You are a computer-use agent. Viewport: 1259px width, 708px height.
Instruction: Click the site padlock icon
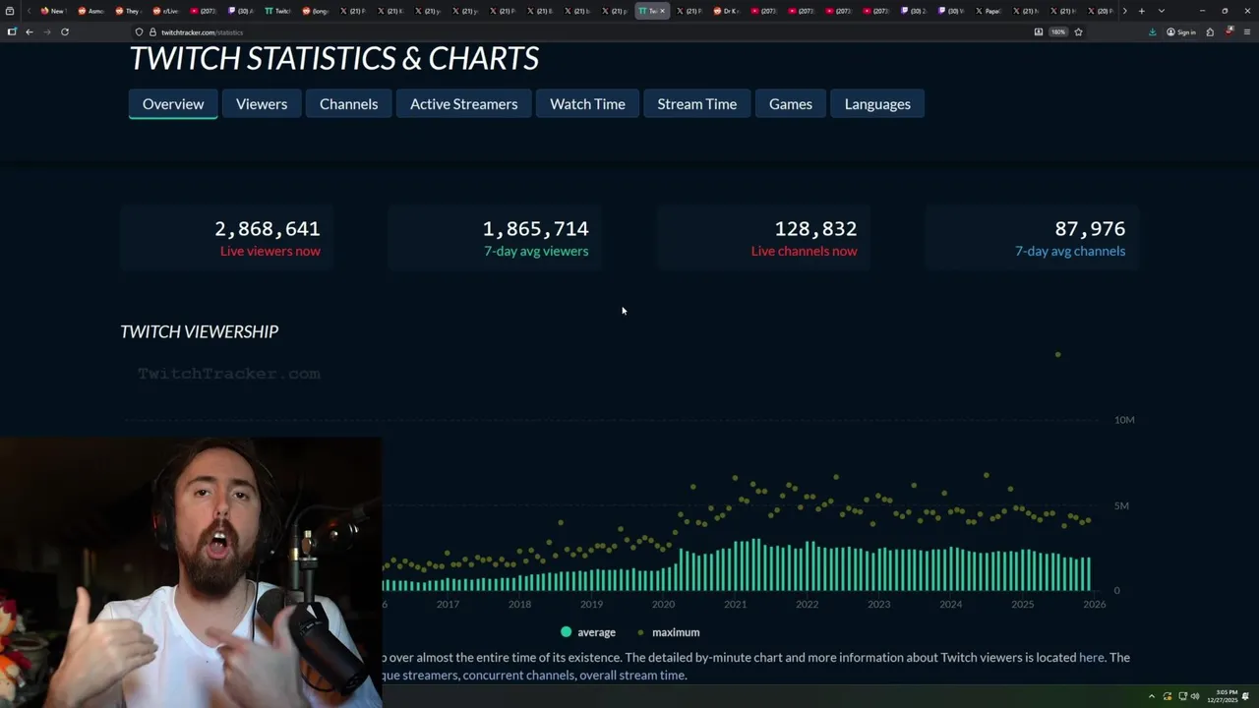click(x=152, y=32)
